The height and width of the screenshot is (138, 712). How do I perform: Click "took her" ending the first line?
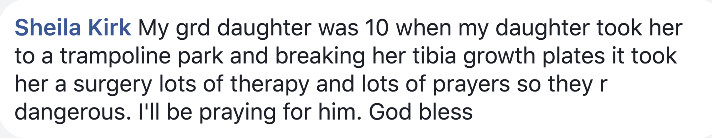pyautogui.click(x=640, y=28)
